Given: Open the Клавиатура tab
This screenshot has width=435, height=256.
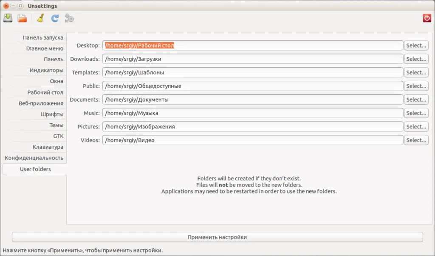Looking at the screenshot, I should (39, 147).
